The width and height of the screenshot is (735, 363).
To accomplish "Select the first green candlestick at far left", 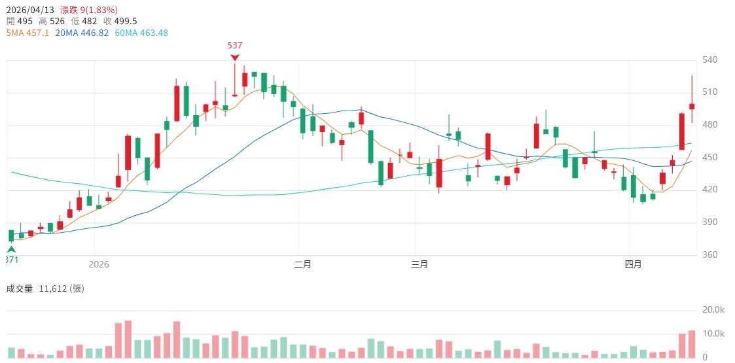I will click(x=11, y=235).
